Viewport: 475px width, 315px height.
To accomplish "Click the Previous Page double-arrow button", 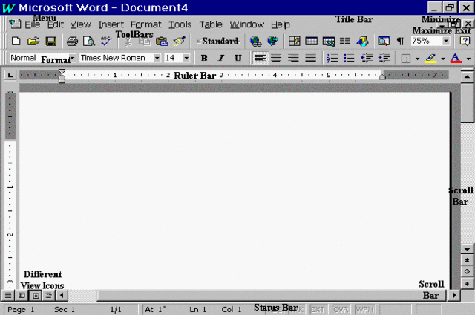I will (x=467, y=260).
